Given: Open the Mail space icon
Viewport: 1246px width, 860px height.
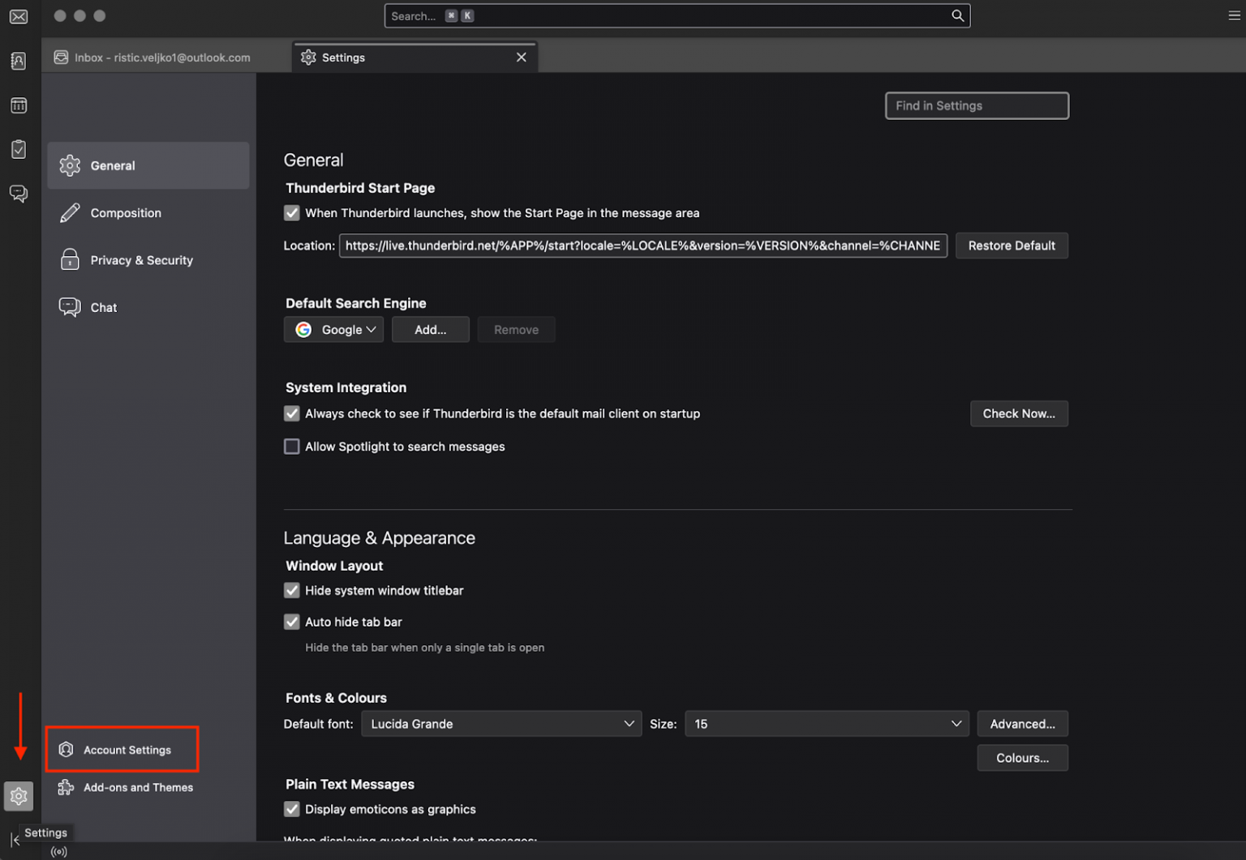Looking at the screenshot, I should [19, 17].
